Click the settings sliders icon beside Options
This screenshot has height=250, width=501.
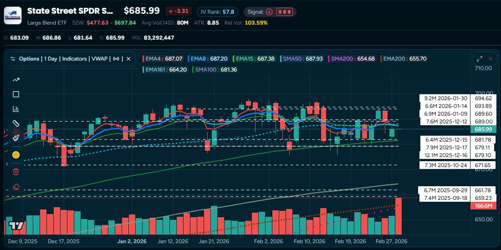pyautogui.click(x=13, y=59)
